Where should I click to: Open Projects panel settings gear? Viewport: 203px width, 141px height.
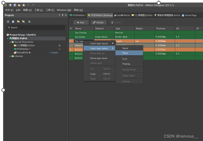pyautogui.click(x=29, y=22)
